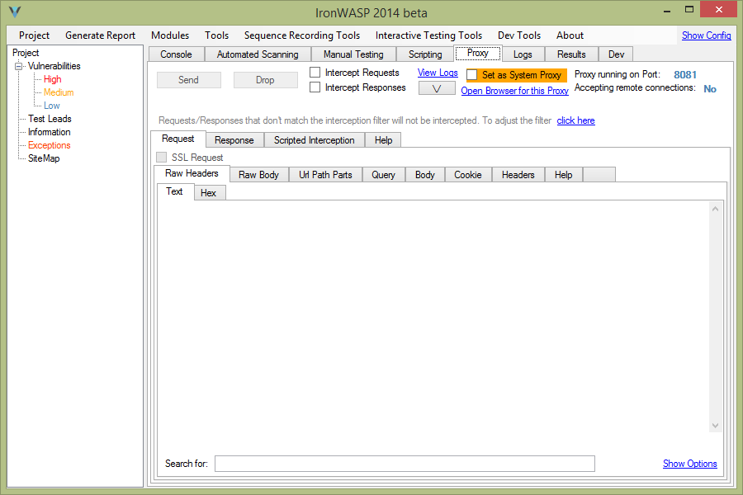Click the IronWASP logo icon in title bar
This screenshot has height=495, width=743.
[14, 12]
